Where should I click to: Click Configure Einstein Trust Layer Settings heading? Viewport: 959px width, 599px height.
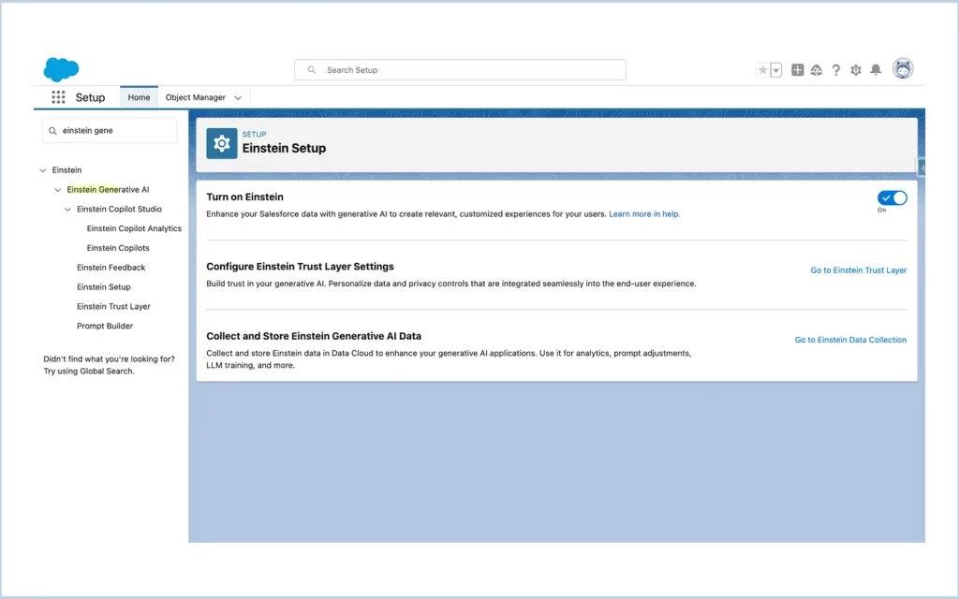click(x=300, y=267)
